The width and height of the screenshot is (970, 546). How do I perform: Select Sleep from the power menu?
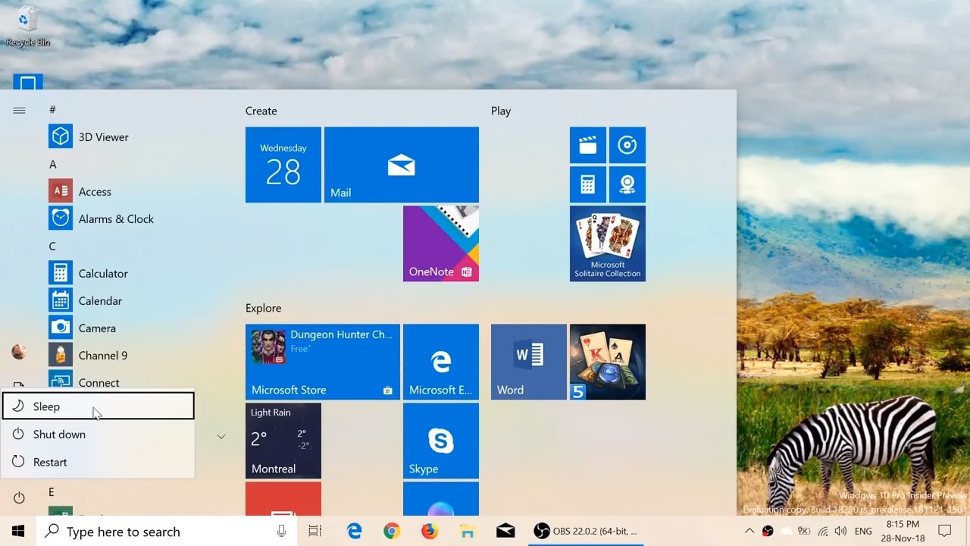[x=99, y=406]
